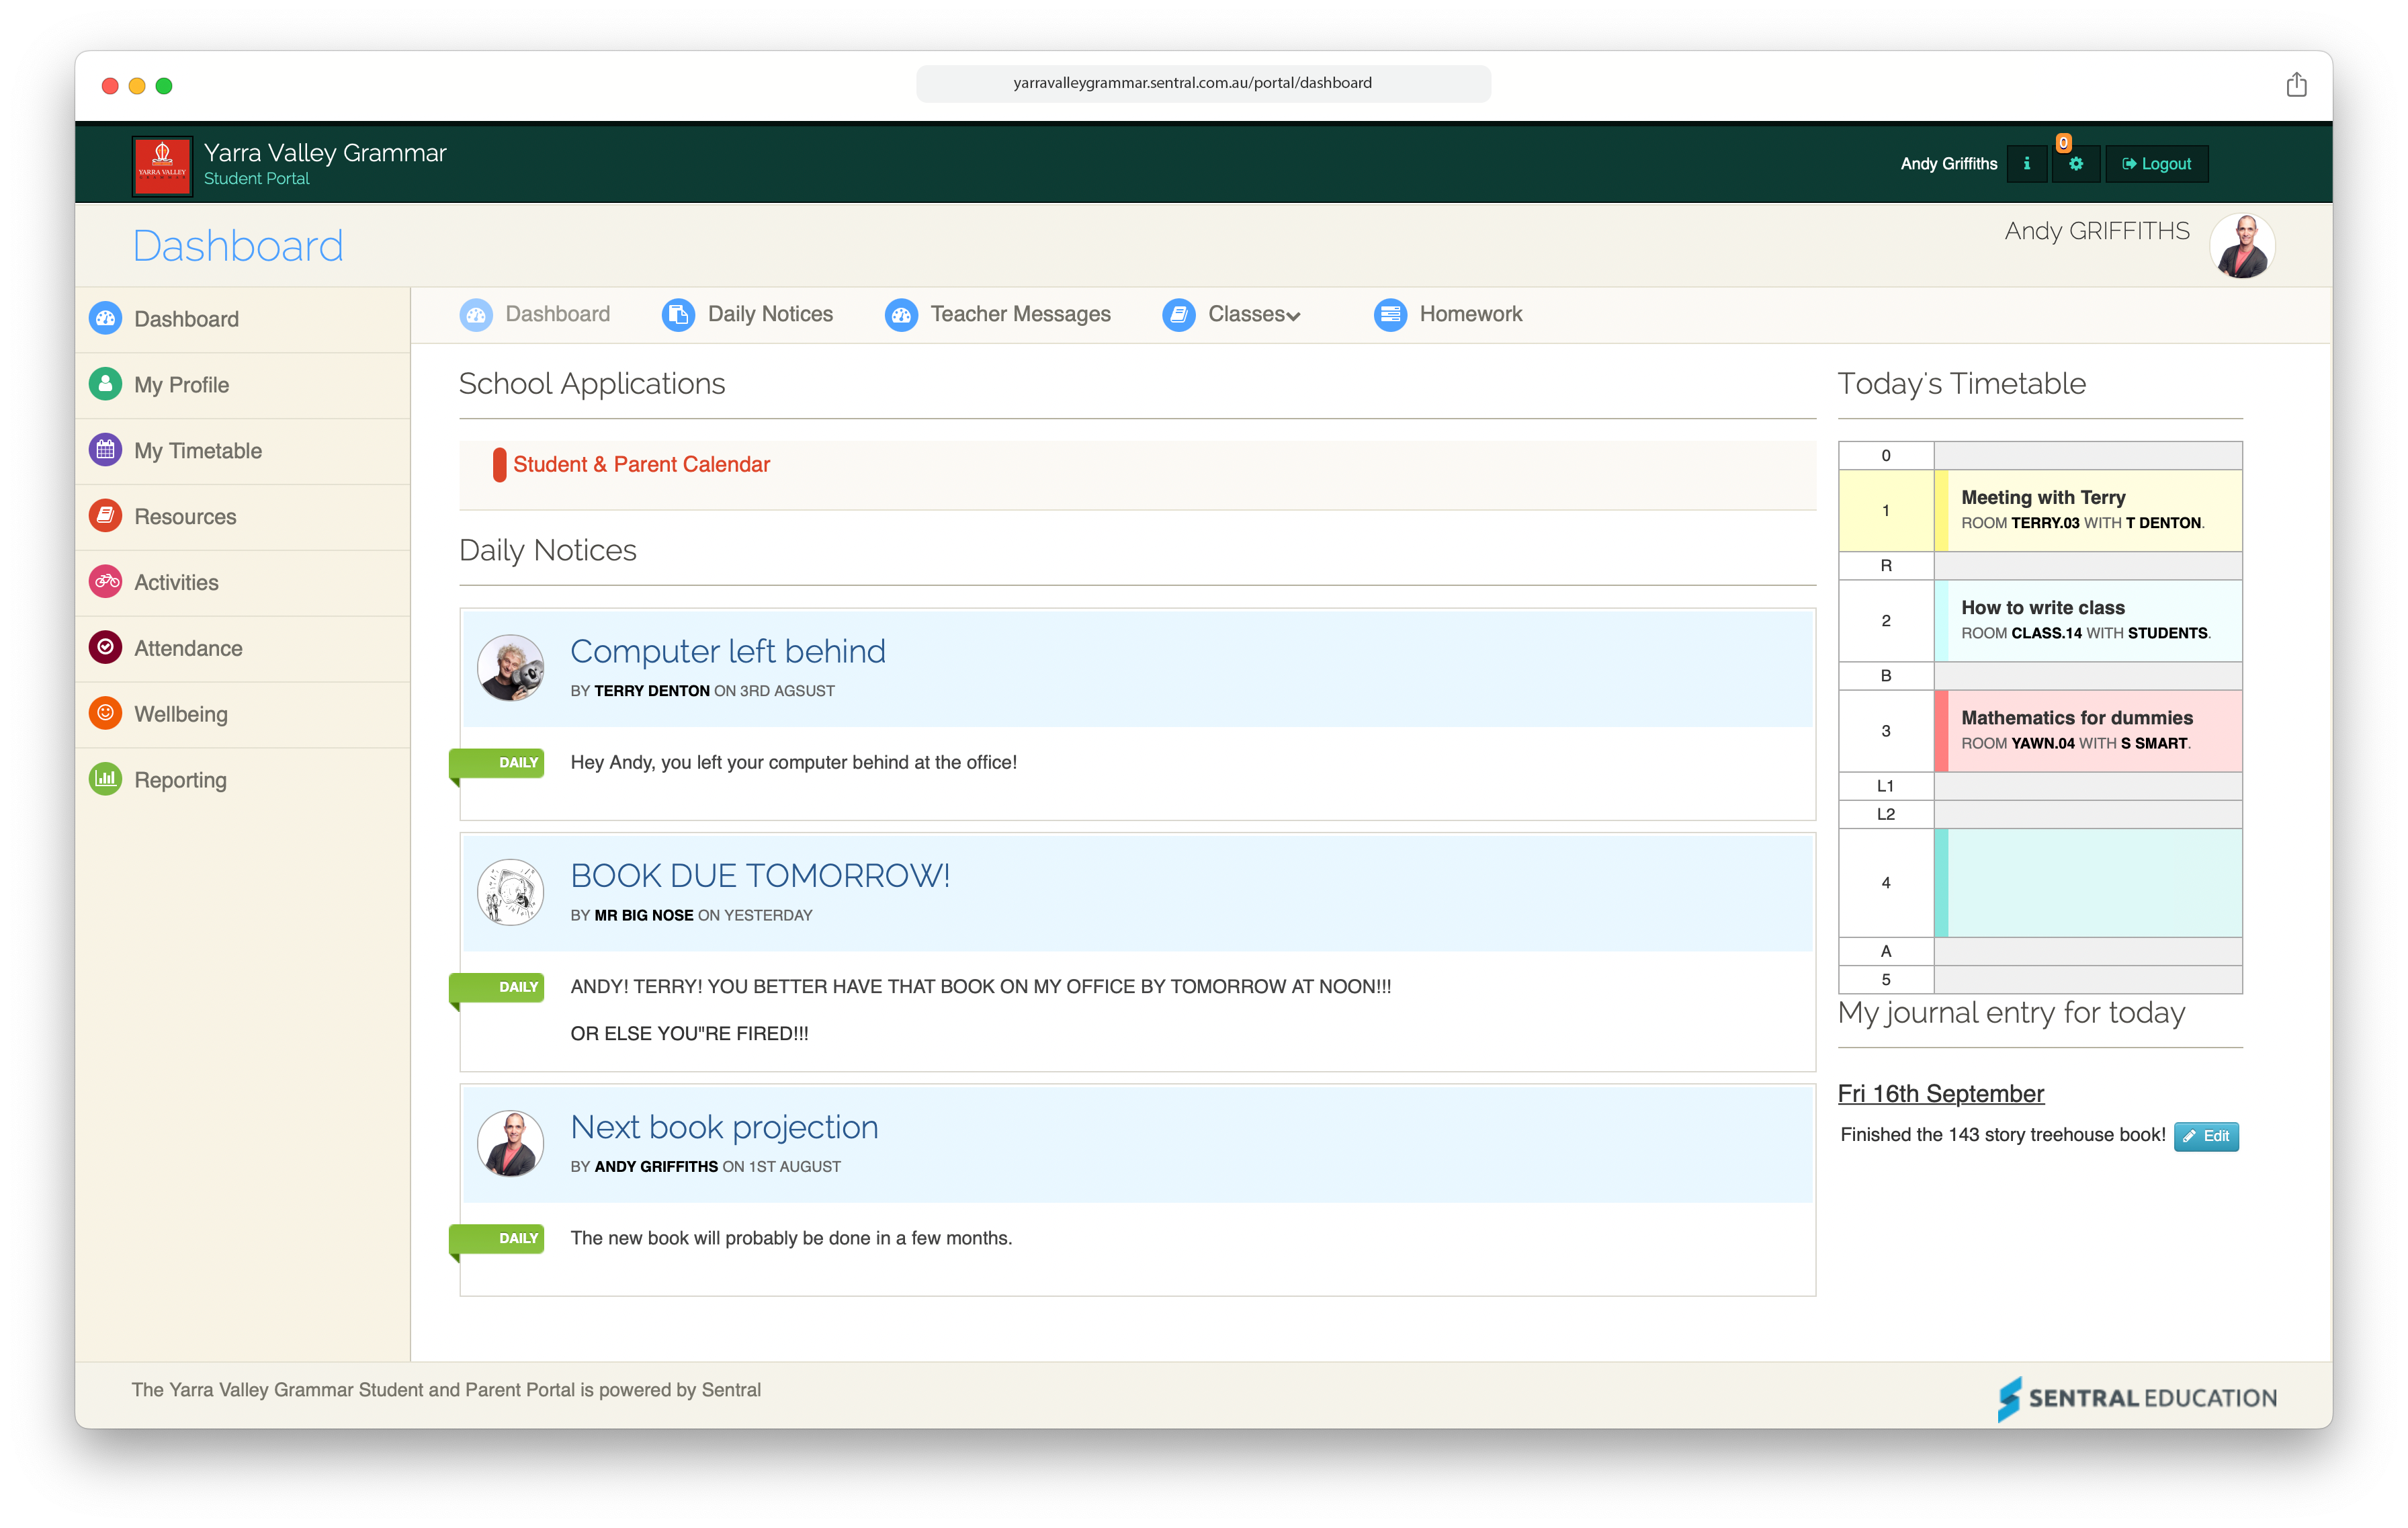Switch to the Teacher Messages tab
The width and height of the screenshot is (2408, 1528).
point(1019,314)
